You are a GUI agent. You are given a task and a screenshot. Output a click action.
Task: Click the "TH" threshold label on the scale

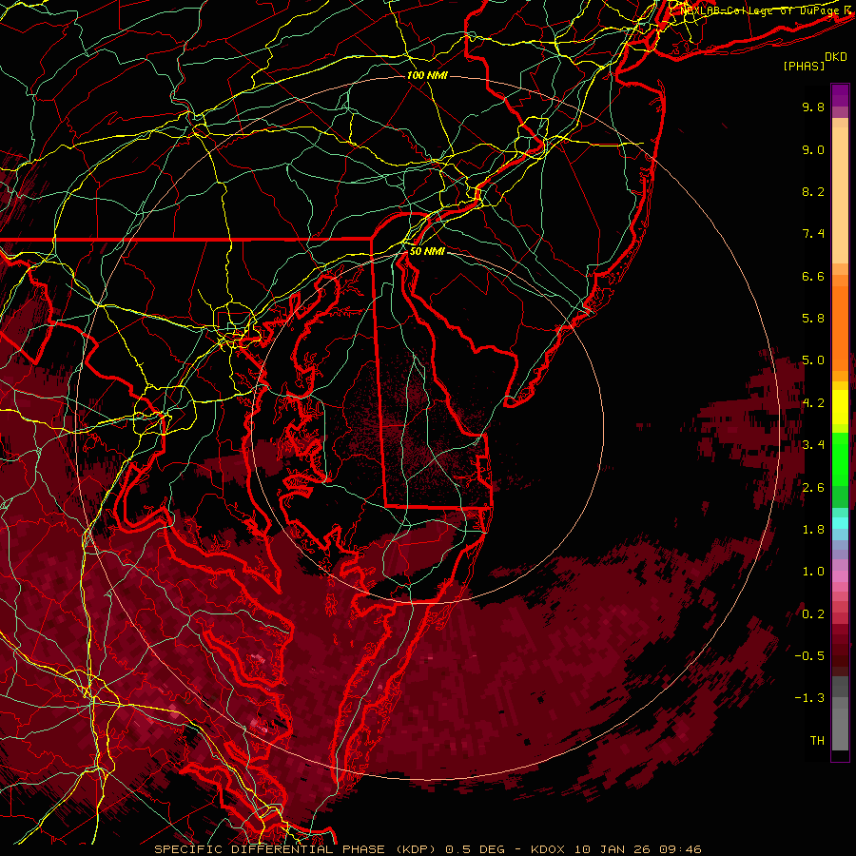(x=817, y=741)
